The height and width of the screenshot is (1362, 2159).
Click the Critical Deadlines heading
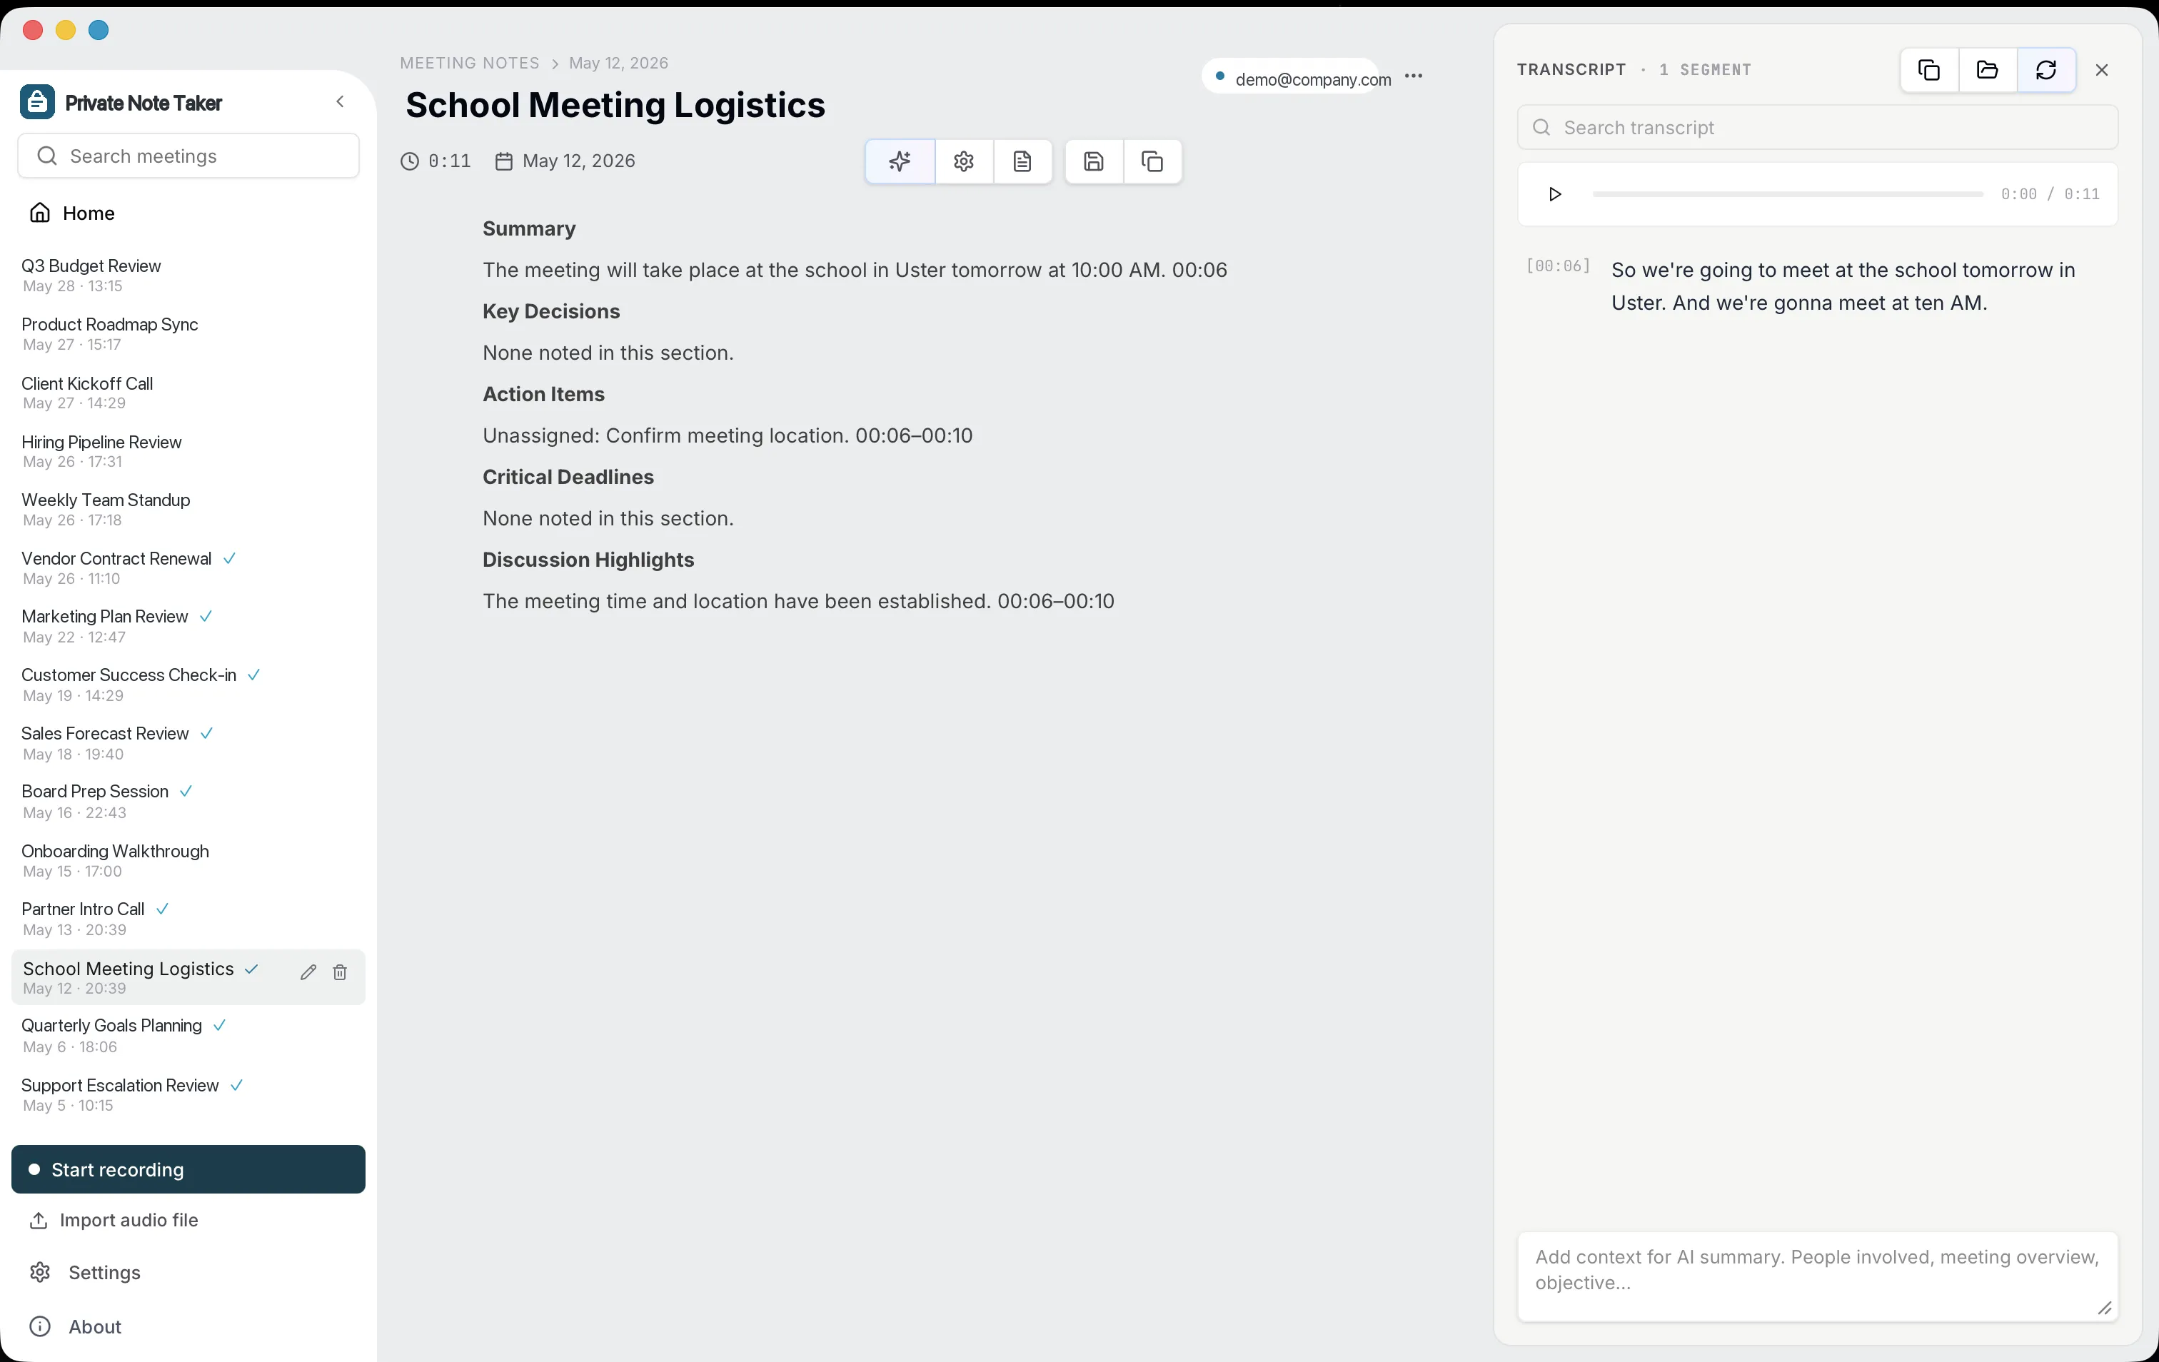[568, 477]
